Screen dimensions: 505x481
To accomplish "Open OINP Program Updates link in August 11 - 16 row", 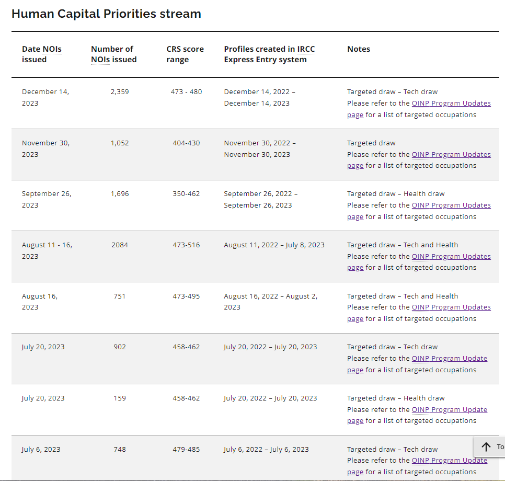I will pyautogui.click(x=451, y=257).
